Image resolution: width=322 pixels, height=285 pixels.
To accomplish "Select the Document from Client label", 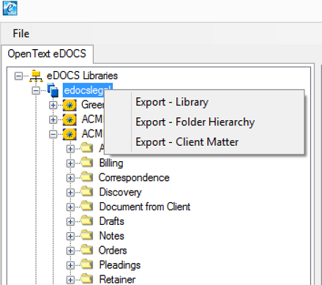I will pos(145,207).
